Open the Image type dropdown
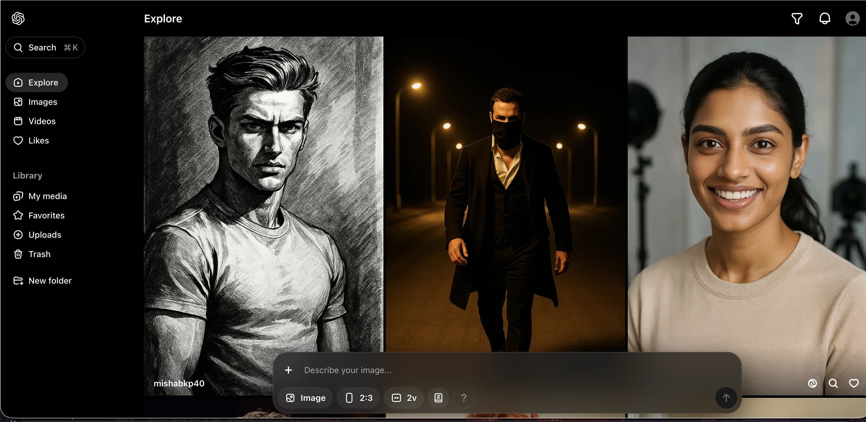Viewport: 866px width, 422px height. click(x=305, y=398)
